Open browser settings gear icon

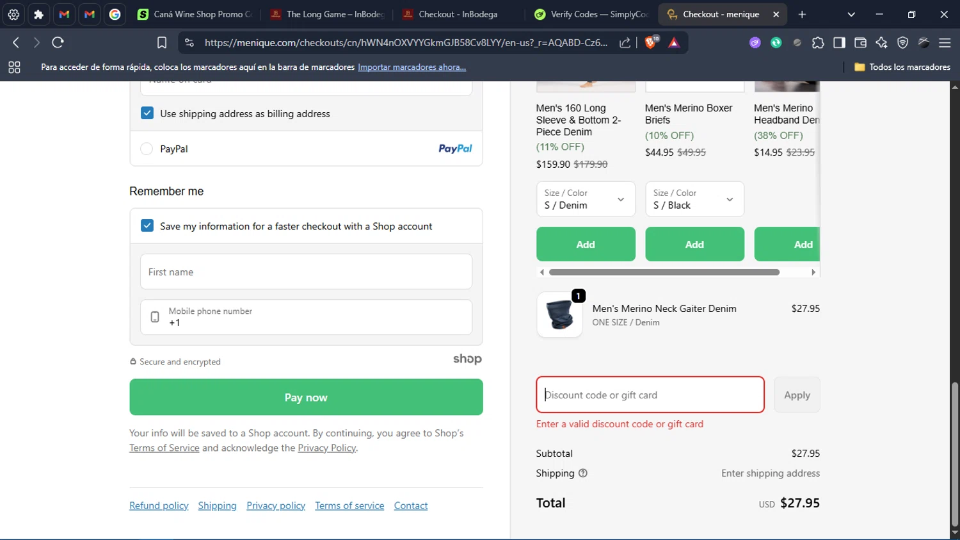13,14
